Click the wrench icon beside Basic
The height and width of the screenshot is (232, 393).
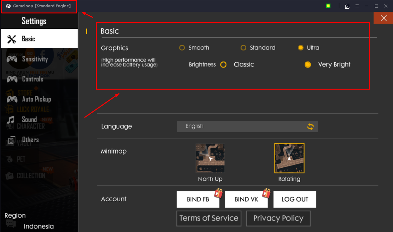[x=12, y=39]
